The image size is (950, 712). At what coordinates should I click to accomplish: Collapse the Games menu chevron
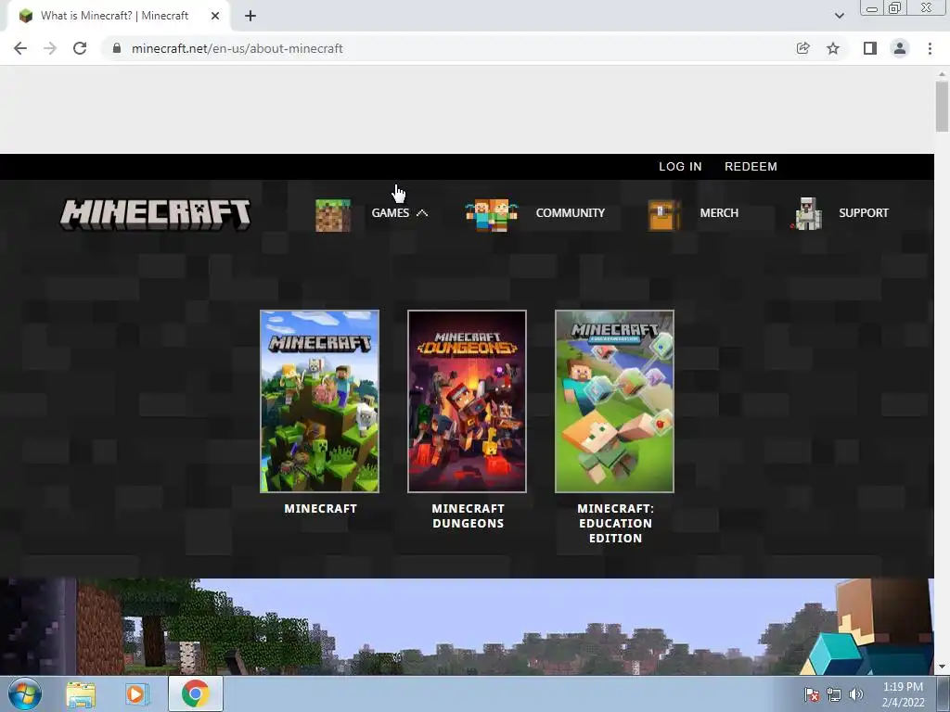[x=422, y=213]
